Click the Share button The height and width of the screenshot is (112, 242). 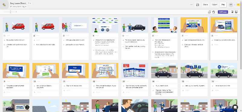point(205,5)
